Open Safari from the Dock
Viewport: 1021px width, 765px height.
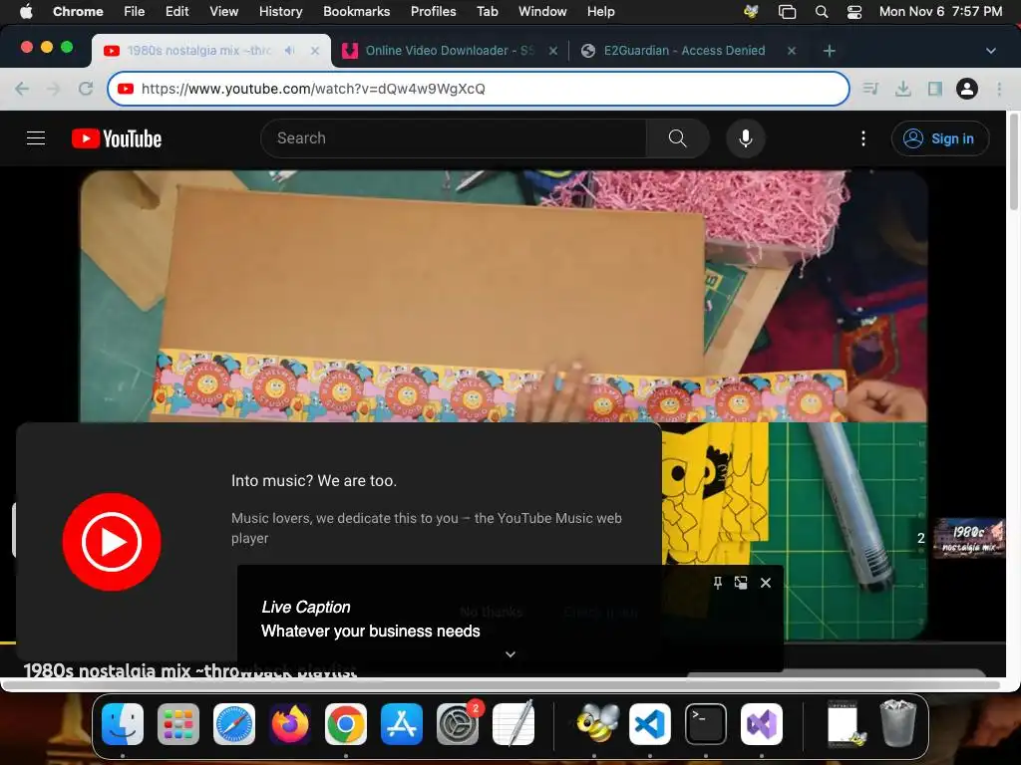[234, 724]
